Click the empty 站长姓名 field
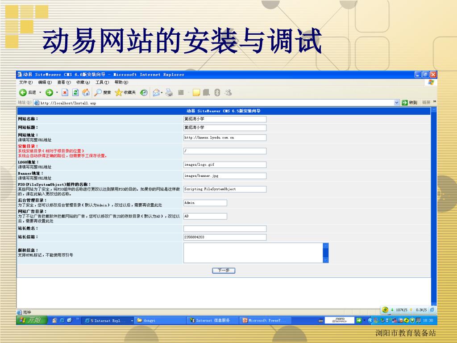Image resolution: width=457 pixels, height=343 pixels. point(225,229)
